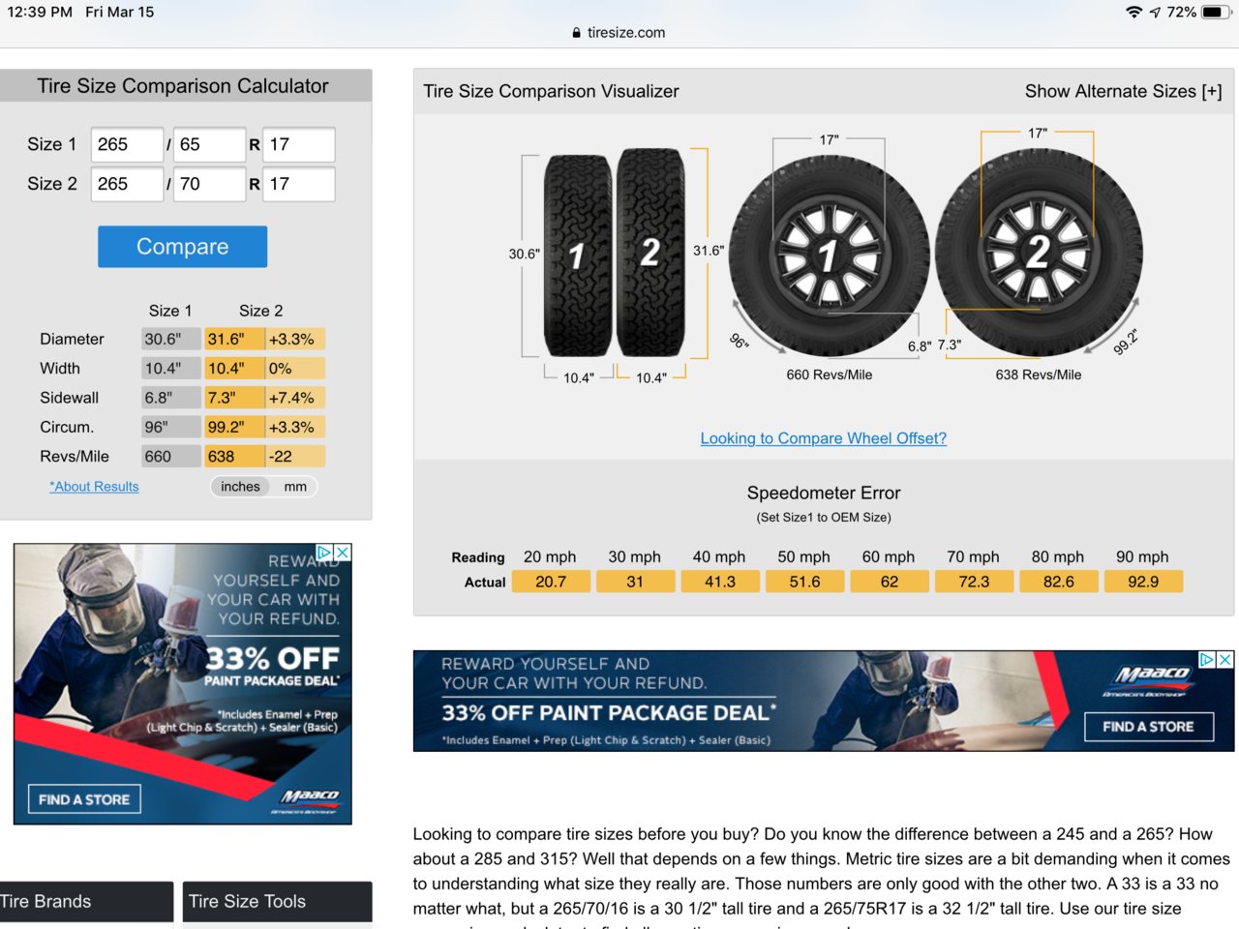Viewport: 1239px width, 929px height.
Task: Tap the battery icon in status bar
Action: (1217, 12)
